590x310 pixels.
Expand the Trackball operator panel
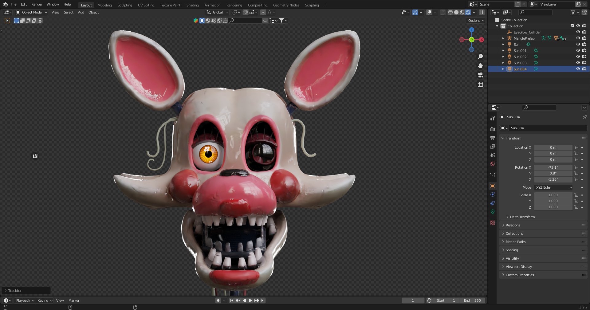click(26, 291)
